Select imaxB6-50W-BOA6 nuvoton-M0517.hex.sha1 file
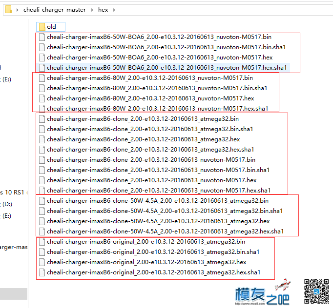Viewport: 333px width, 308px height. click(163, 68)
